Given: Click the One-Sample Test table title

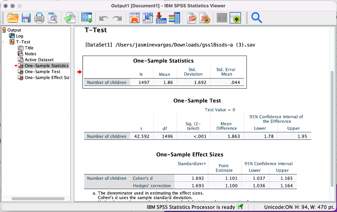Looking at the screenshot, I should [x=197, y=101].
